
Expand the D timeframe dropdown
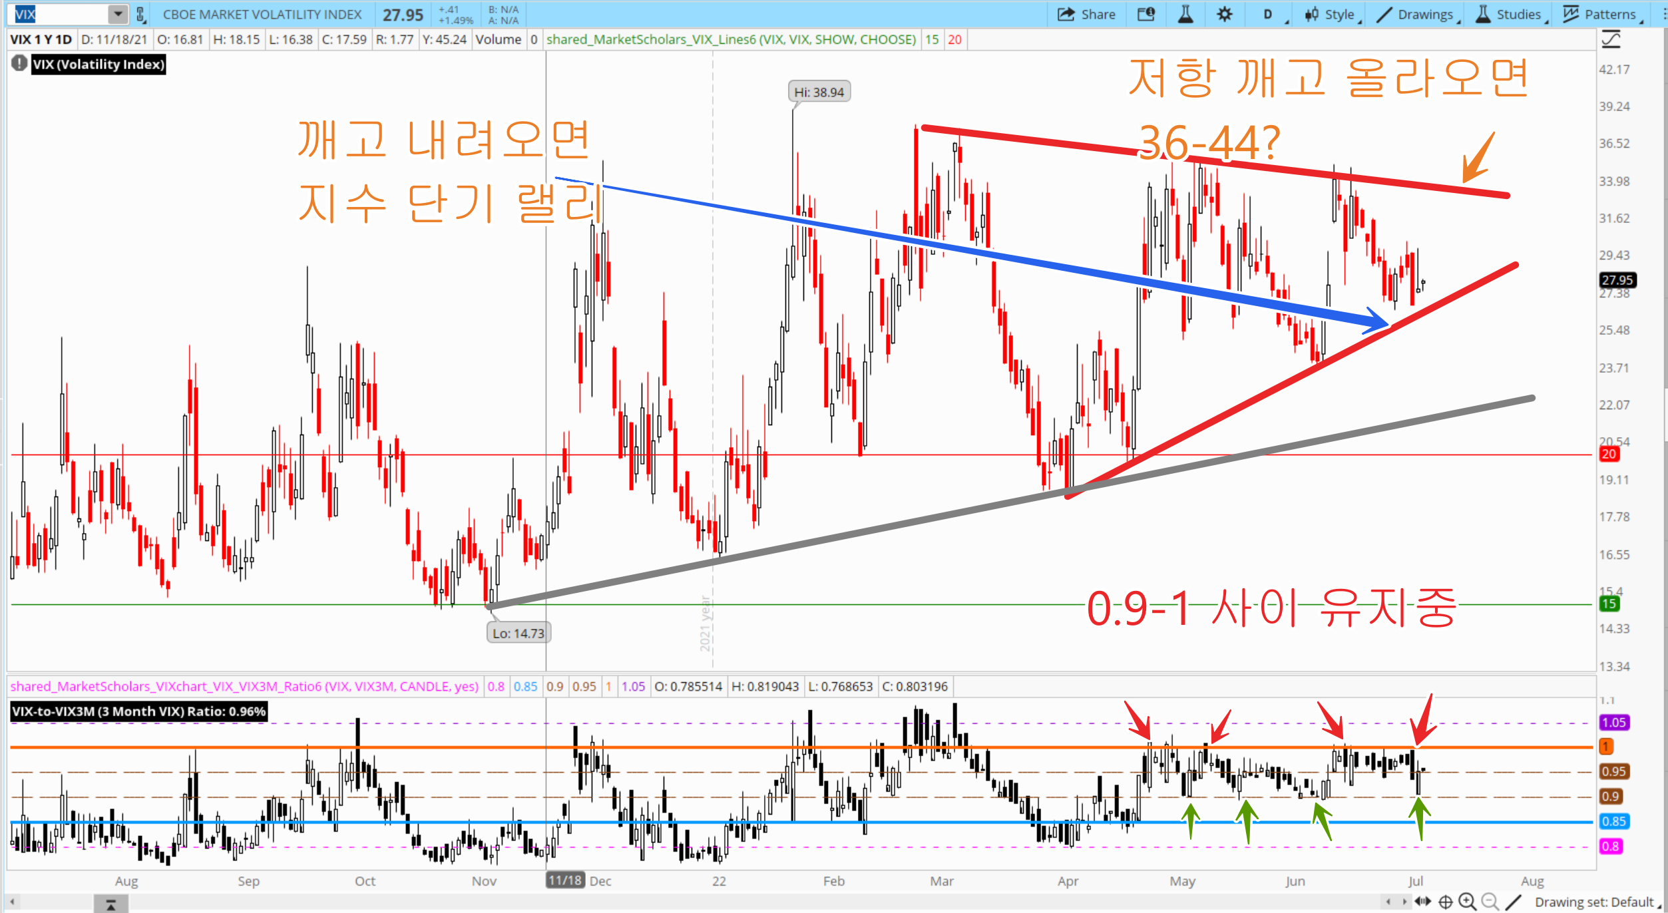pyautogui.click(x=1271, y=15)
